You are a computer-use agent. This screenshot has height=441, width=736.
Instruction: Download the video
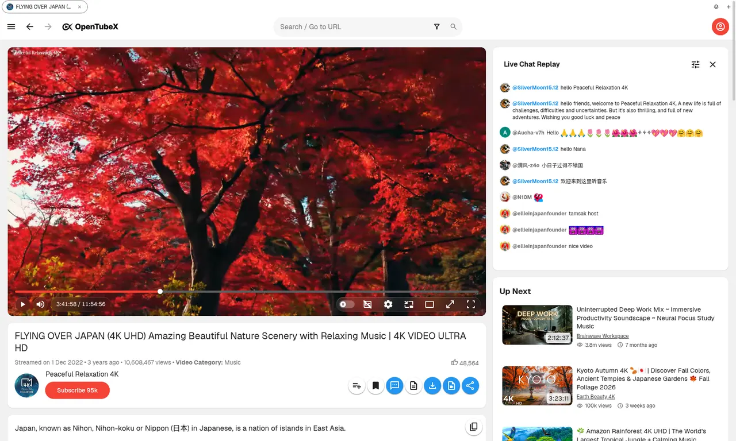(432, 386)
